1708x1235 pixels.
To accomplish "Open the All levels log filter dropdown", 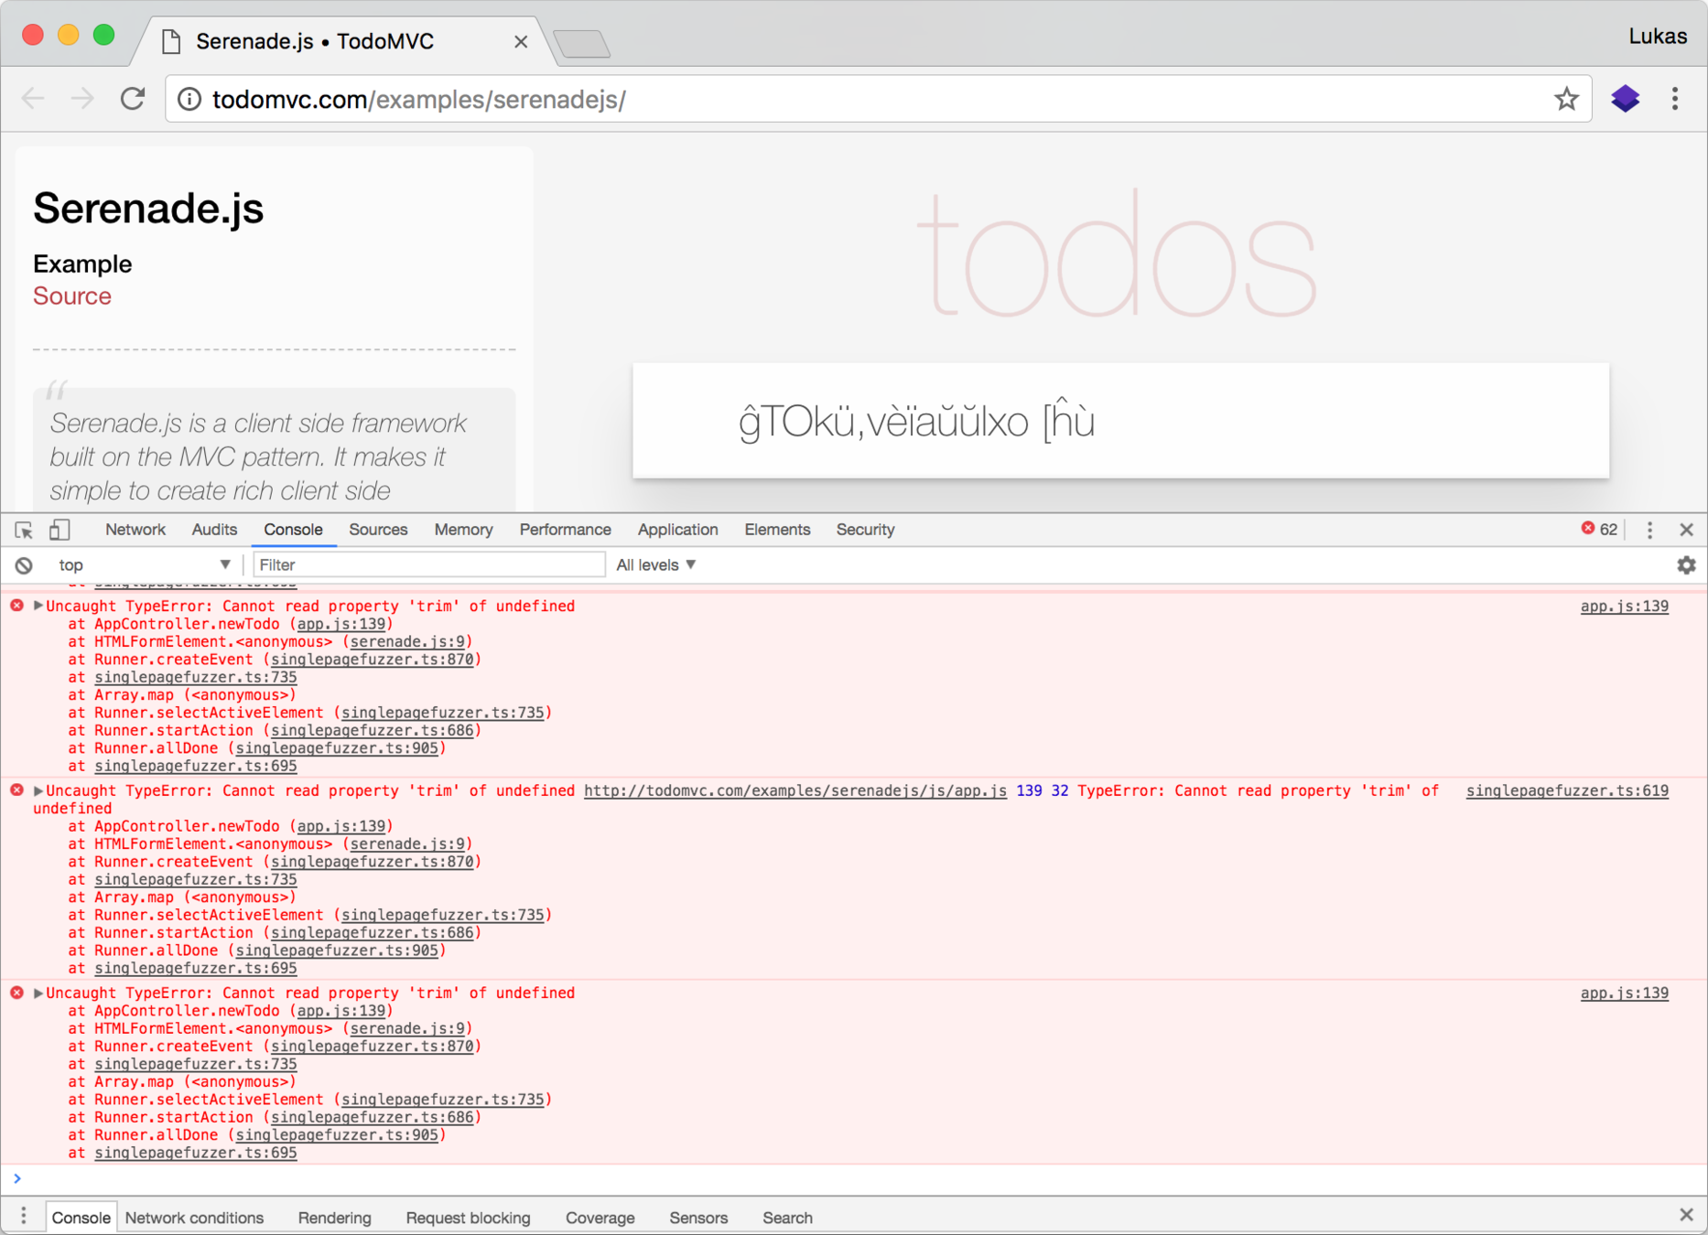I will point(655,565).
